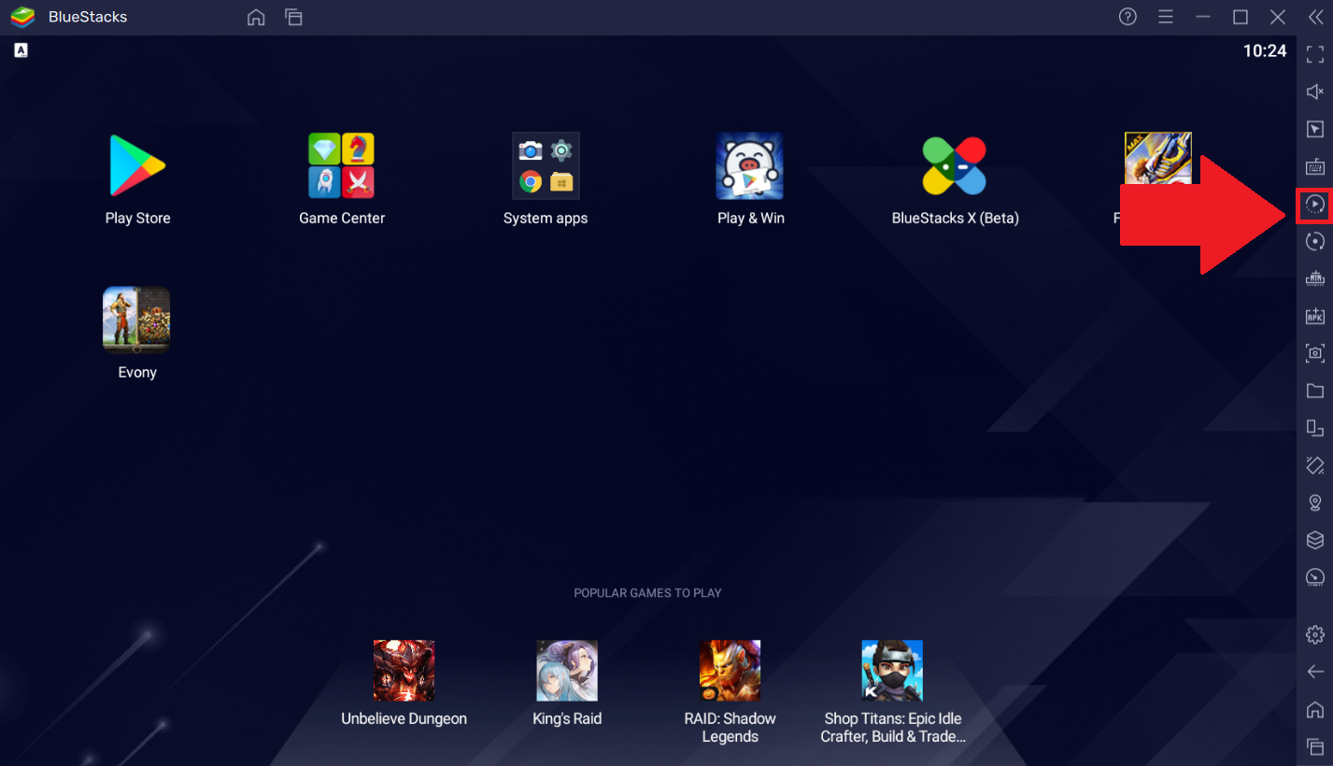Toggle the Lock cursor sidebar tool
Viewport: 1333px width, 766px height.
click(x=1314, y=129)
